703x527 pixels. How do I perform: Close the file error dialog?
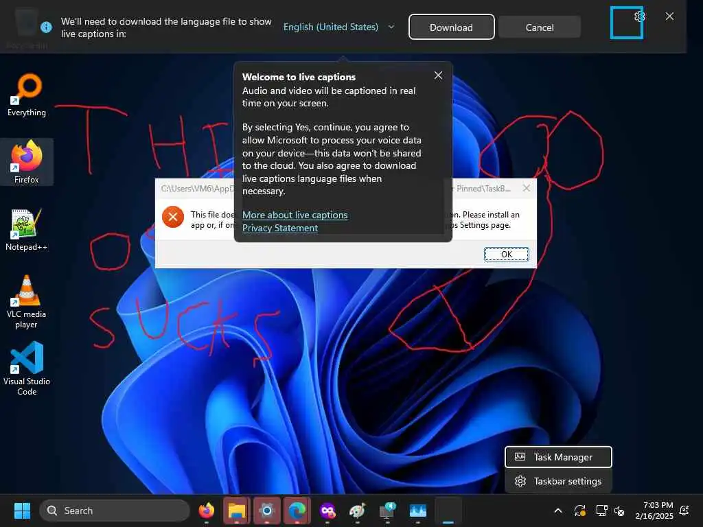[527, 188]
